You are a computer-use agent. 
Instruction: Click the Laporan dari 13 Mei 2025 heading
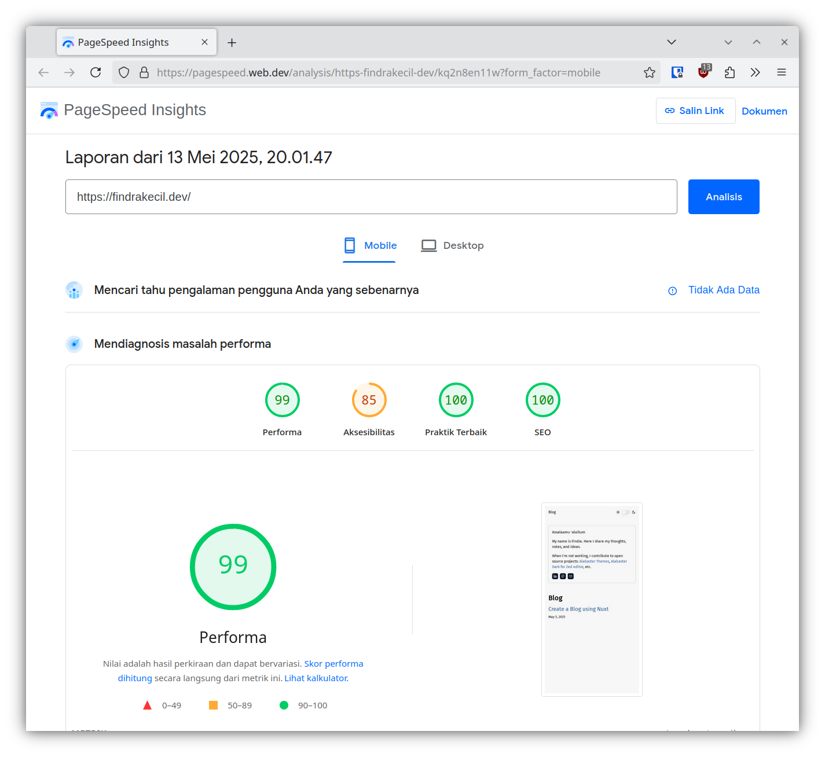[199, 157]
